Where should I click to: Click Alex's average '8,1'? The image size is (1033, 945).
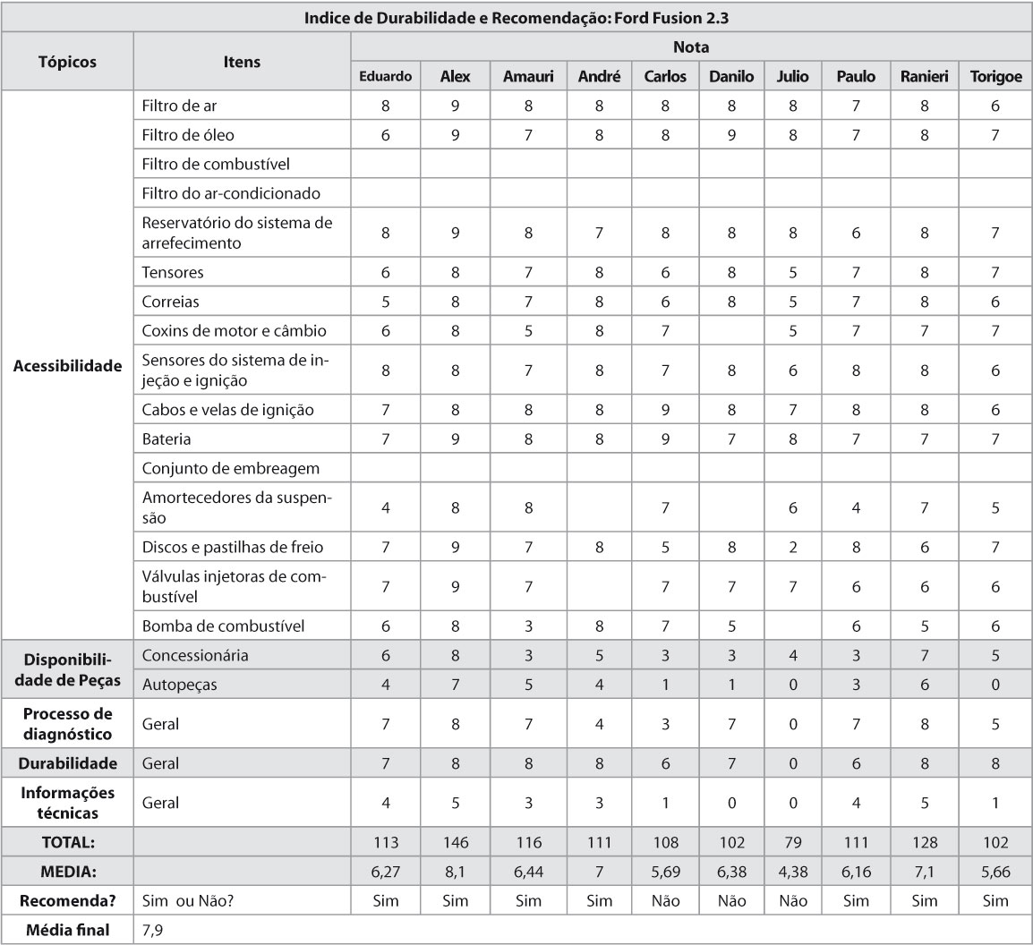click(456, 872)
